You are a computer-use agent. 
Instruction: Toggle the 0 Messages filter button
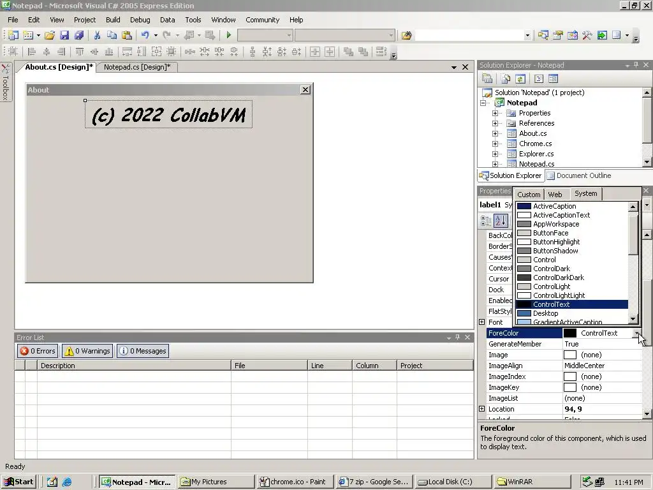(143, 351)
